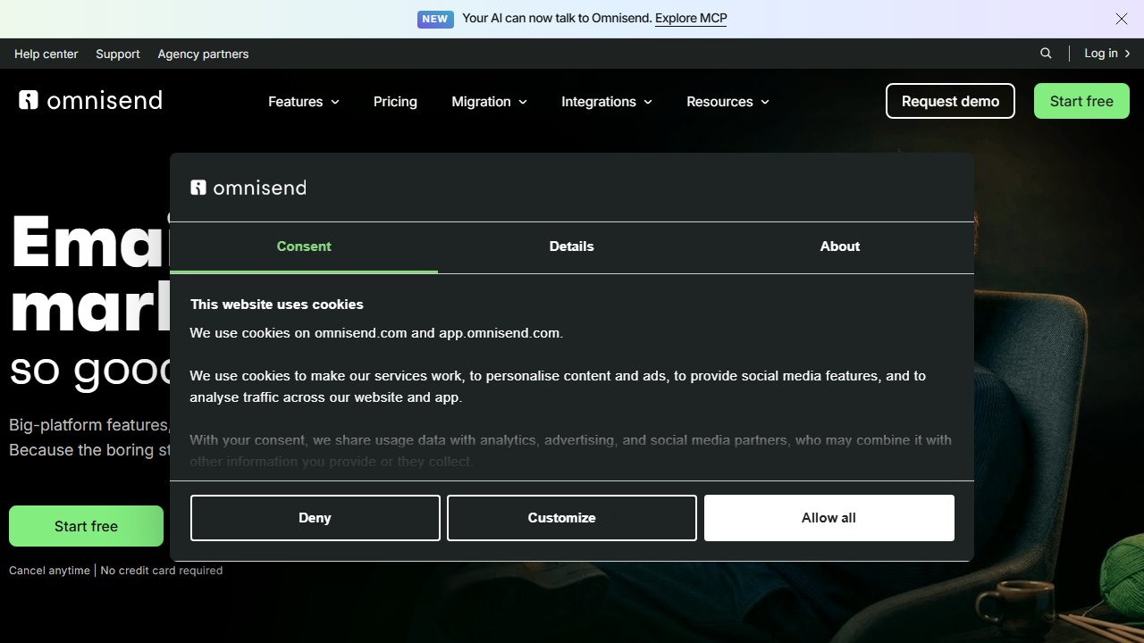The image size is (1144, 643).
Task: Click Request demo button
Action: 950,101
